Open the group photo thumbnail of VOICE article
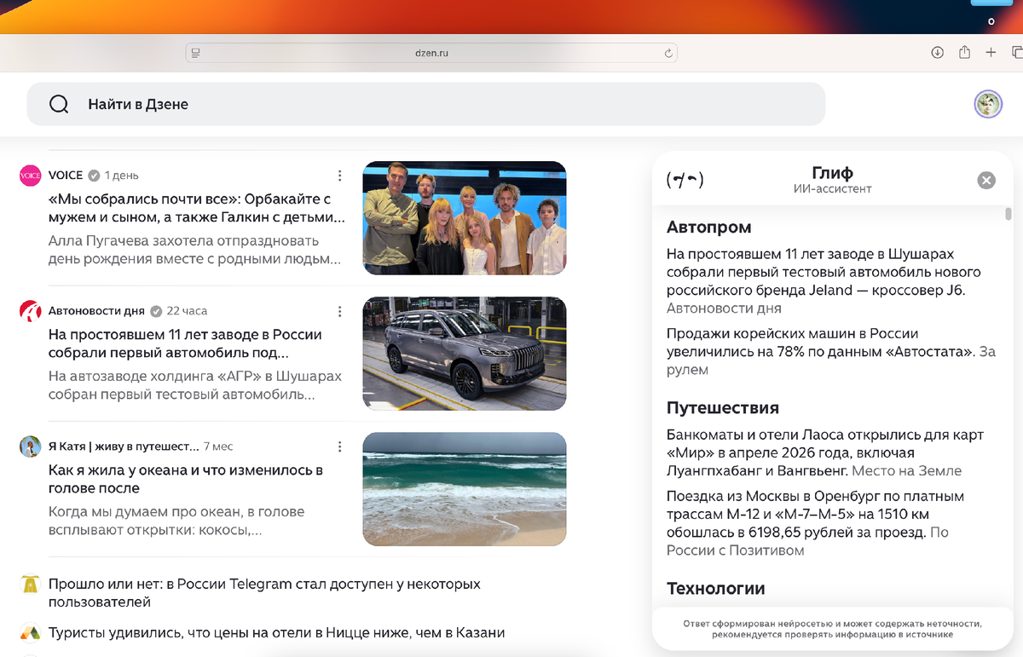The width and height of the screenshot is (1023, 657). [465, 218]
